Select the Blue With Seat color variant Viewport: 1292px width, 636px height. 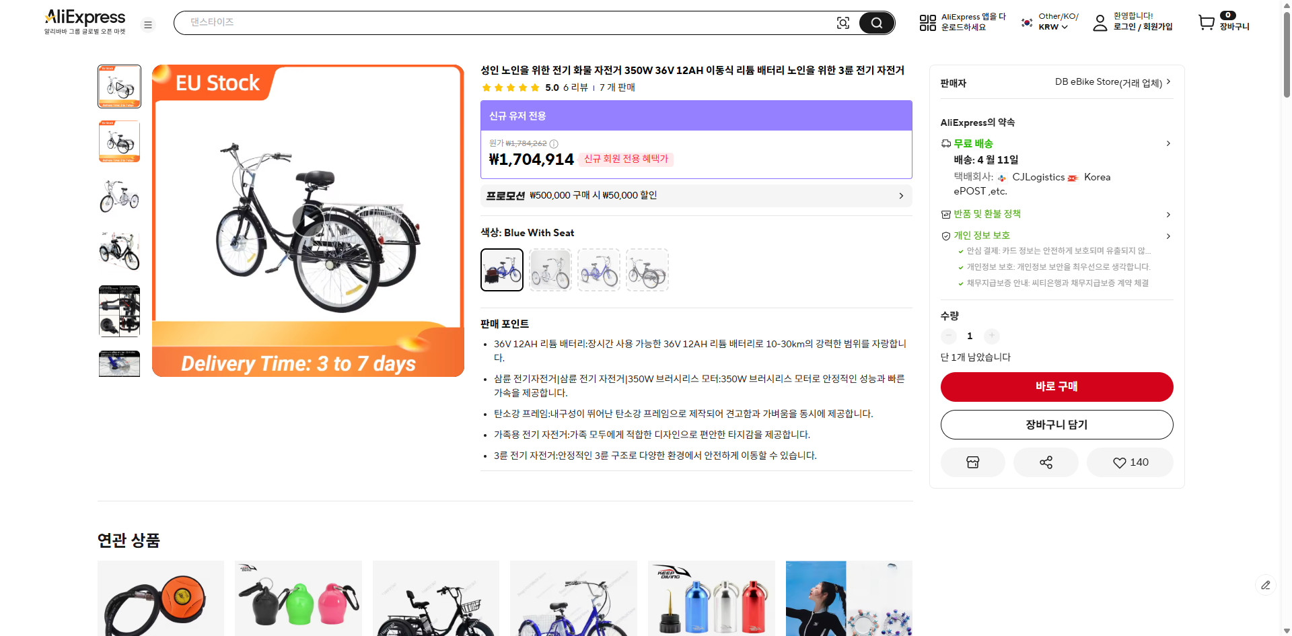tap(501, 269)
